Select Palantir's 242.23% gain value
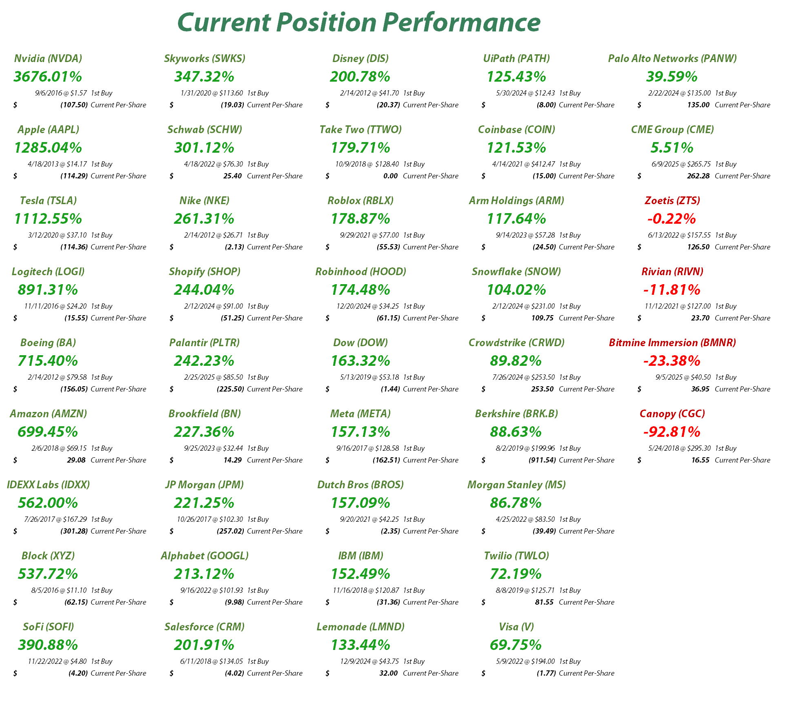785x701 pixels. [x=204, y=361]
